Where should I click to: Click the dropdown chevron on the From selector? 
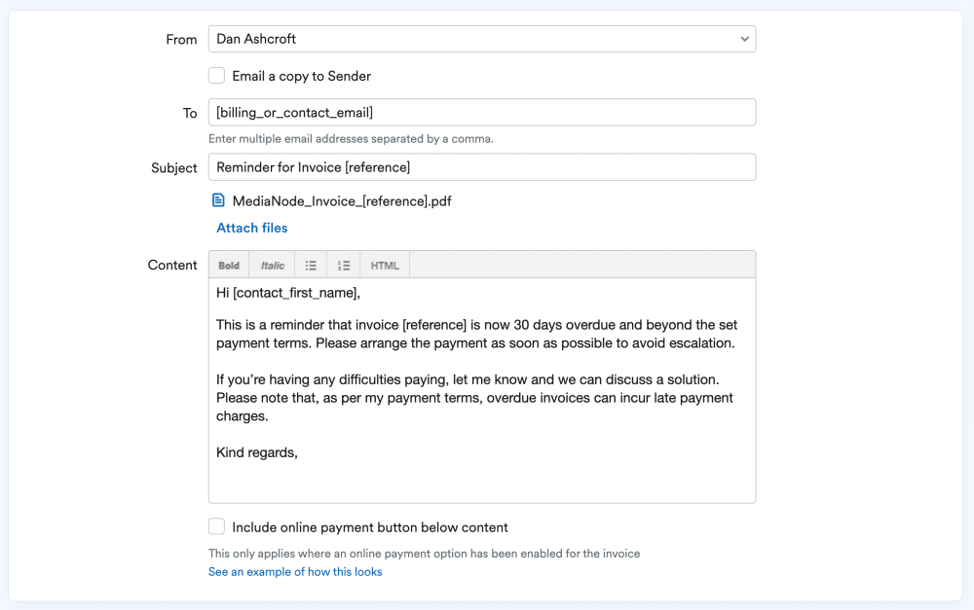click(x=744, y=39)
